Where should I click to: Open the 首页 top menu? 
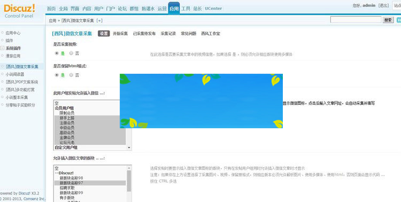pyautogui.click(x=51, y=9)
